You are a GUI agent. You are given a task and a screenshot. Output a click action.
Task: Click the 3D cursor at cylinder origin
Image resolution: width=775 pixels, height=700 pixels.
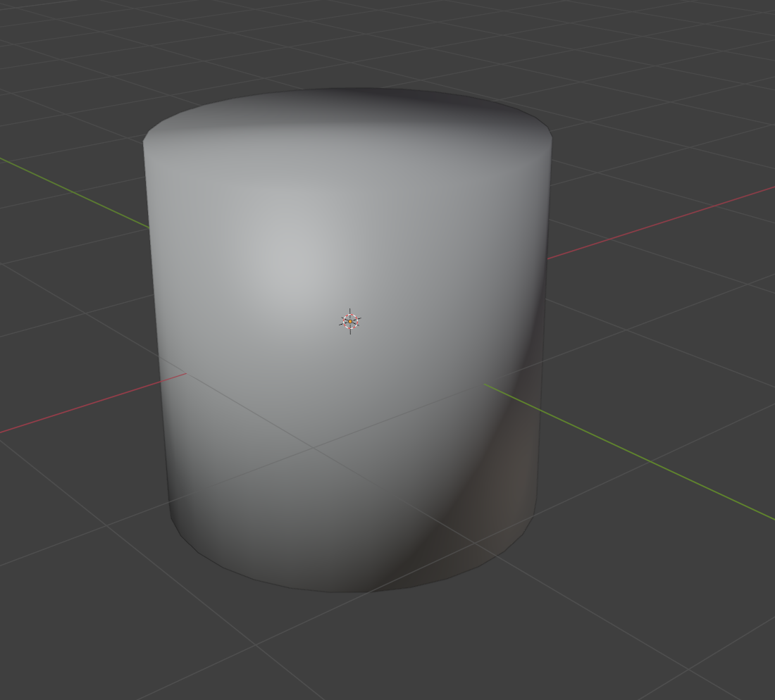pos(350,321)
